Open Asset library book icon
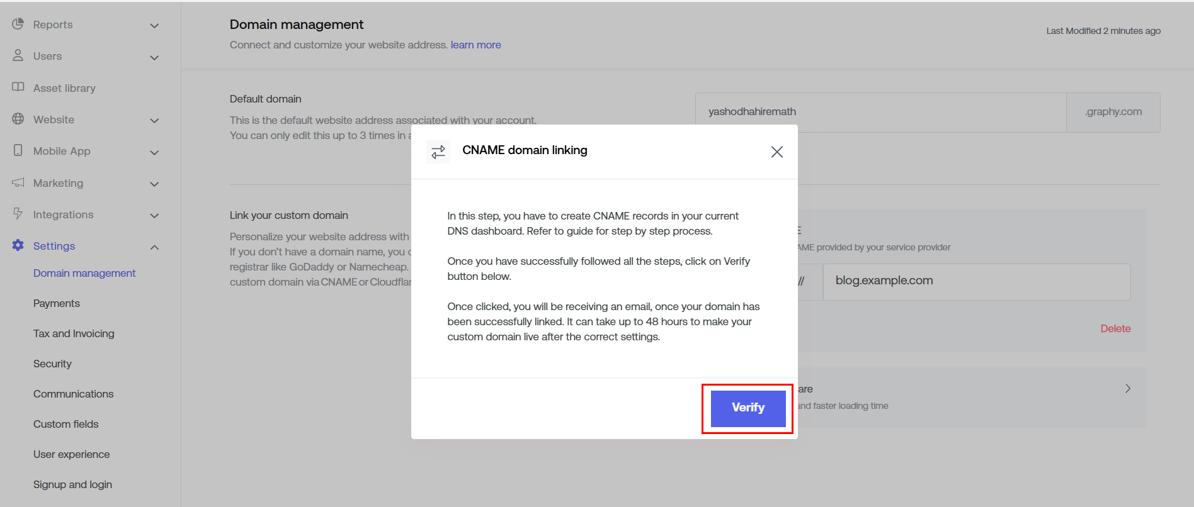 [18, 87]
